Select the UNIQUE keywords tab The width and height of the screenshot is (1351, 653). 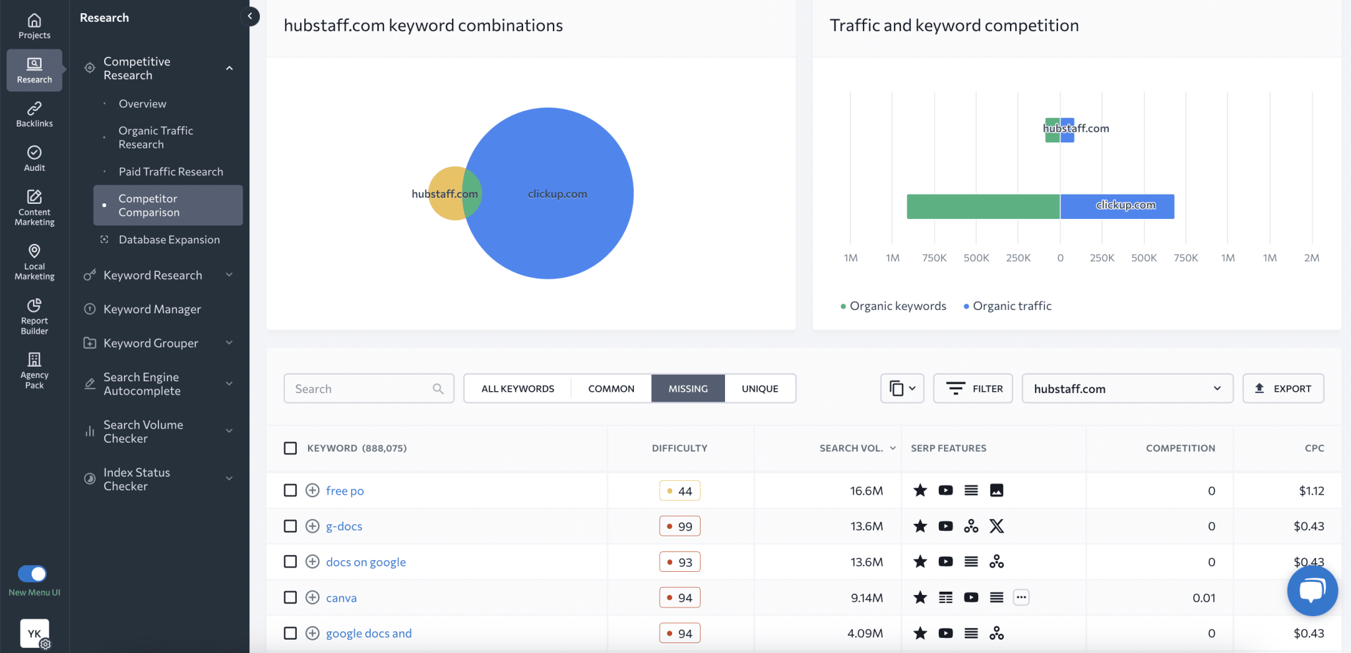tap(759, 388)
